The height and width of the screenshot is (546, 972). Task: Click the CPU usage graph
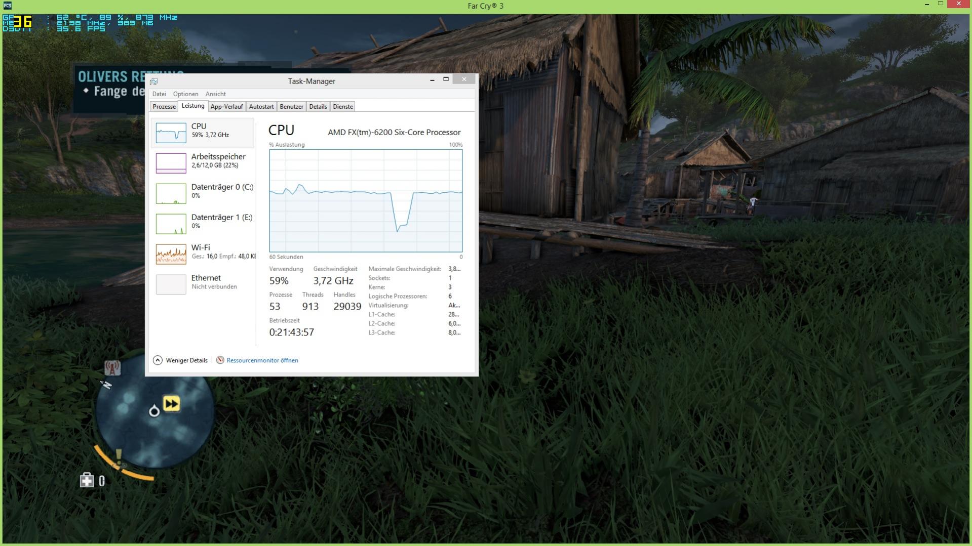click(366, 200)
